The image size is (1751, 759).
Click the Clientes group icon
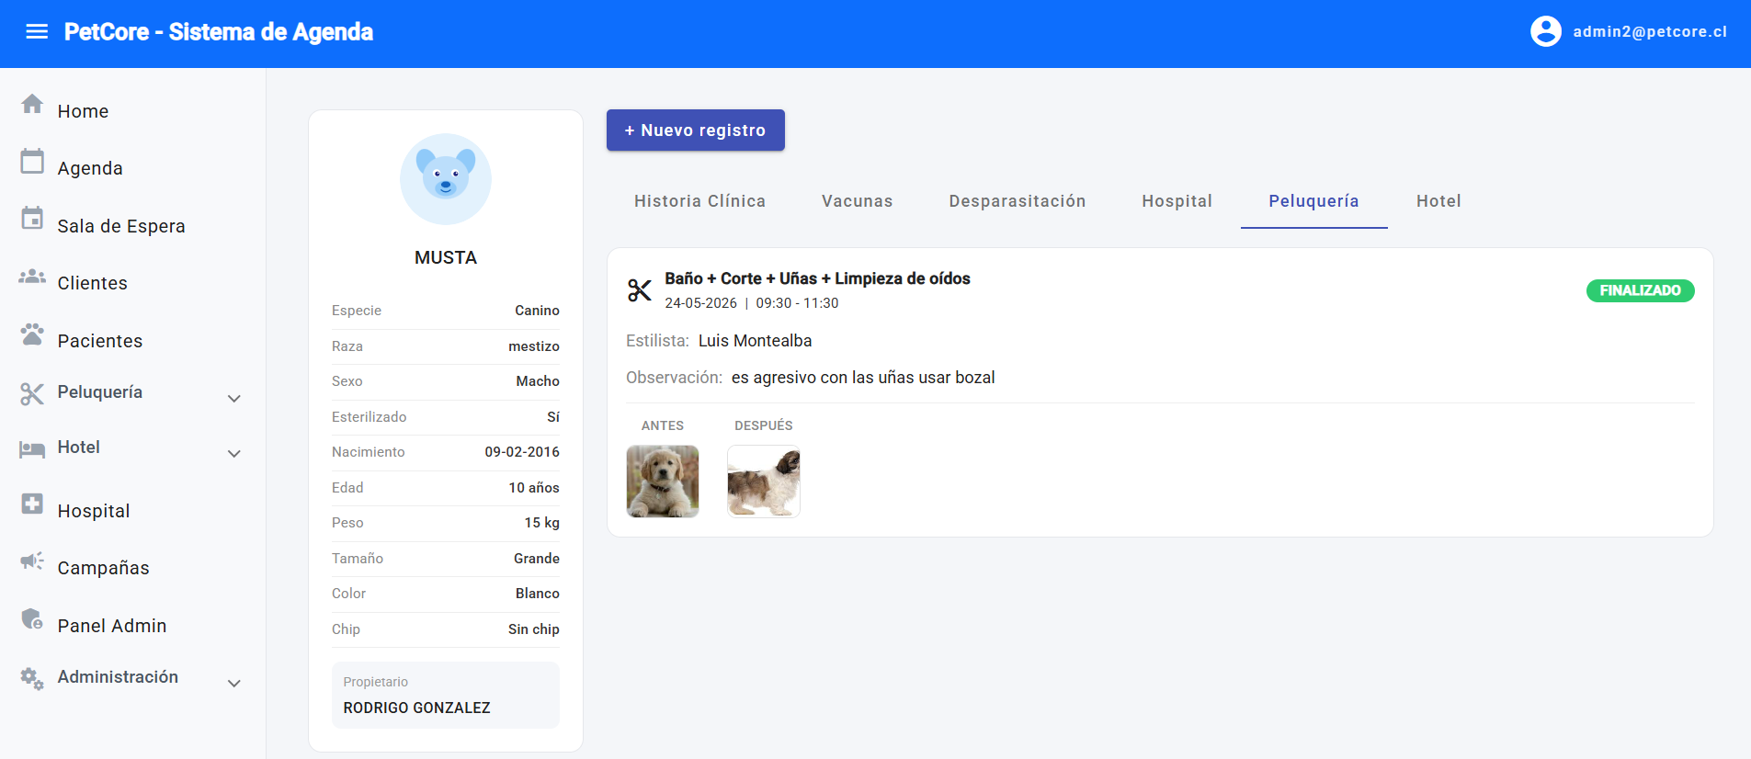(x=32, y=276)
